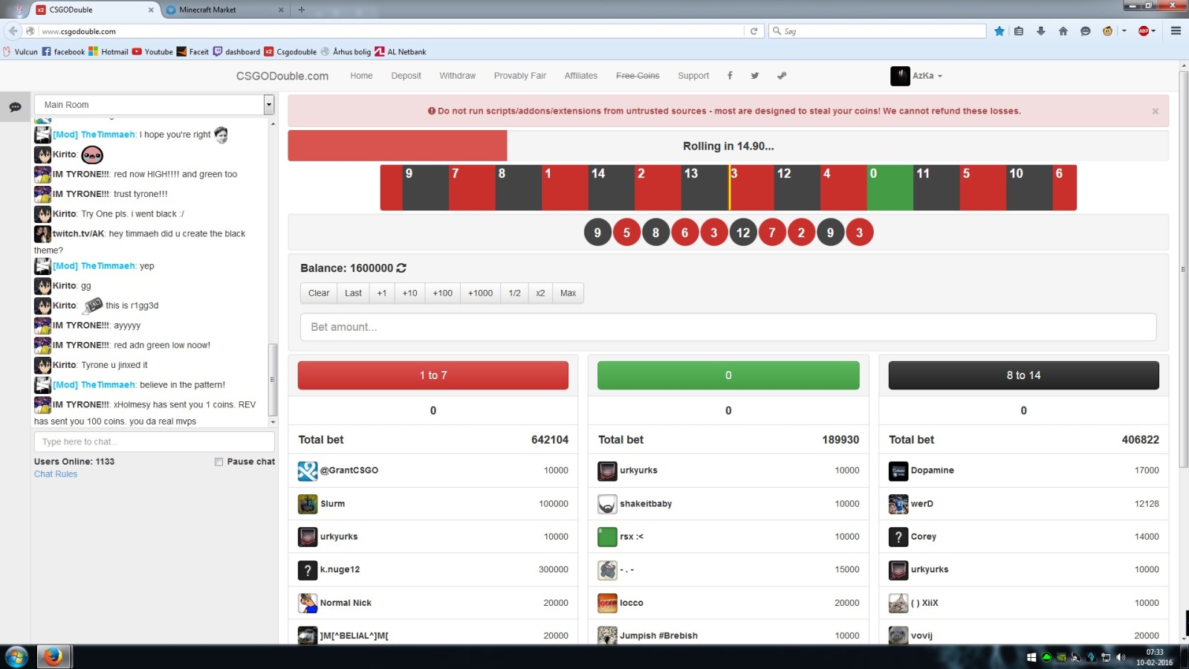Click the Steam icon in navbar

click(x=782, y=76)
